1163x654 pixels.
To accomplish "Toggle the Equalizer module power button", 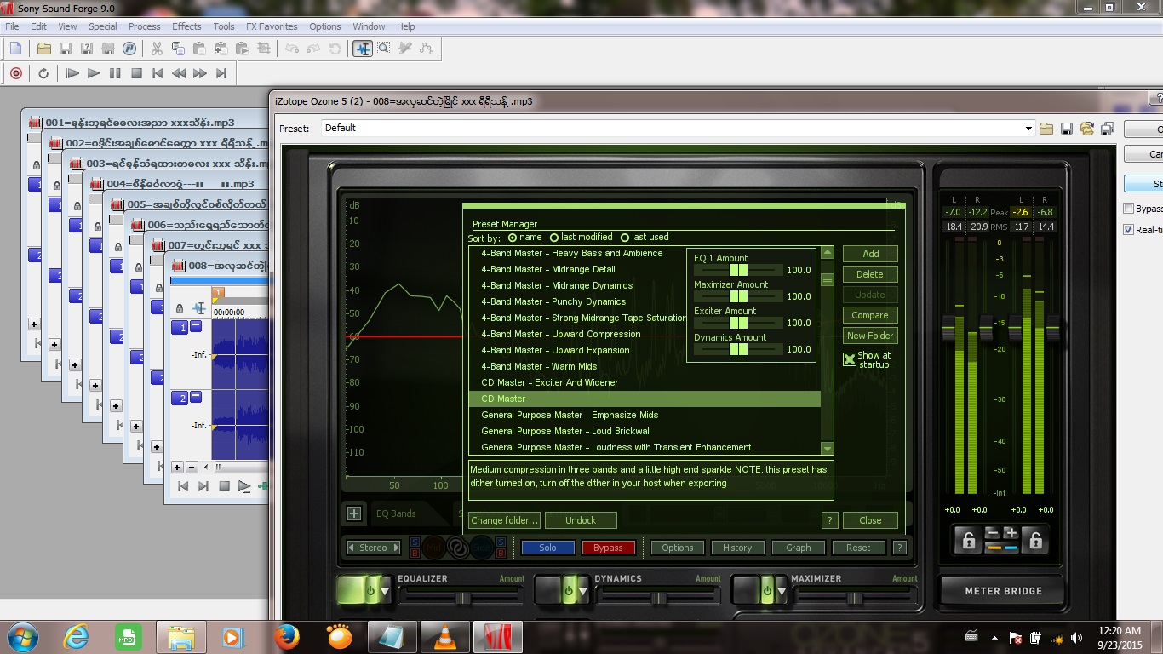I will click(x=371, y=589).
